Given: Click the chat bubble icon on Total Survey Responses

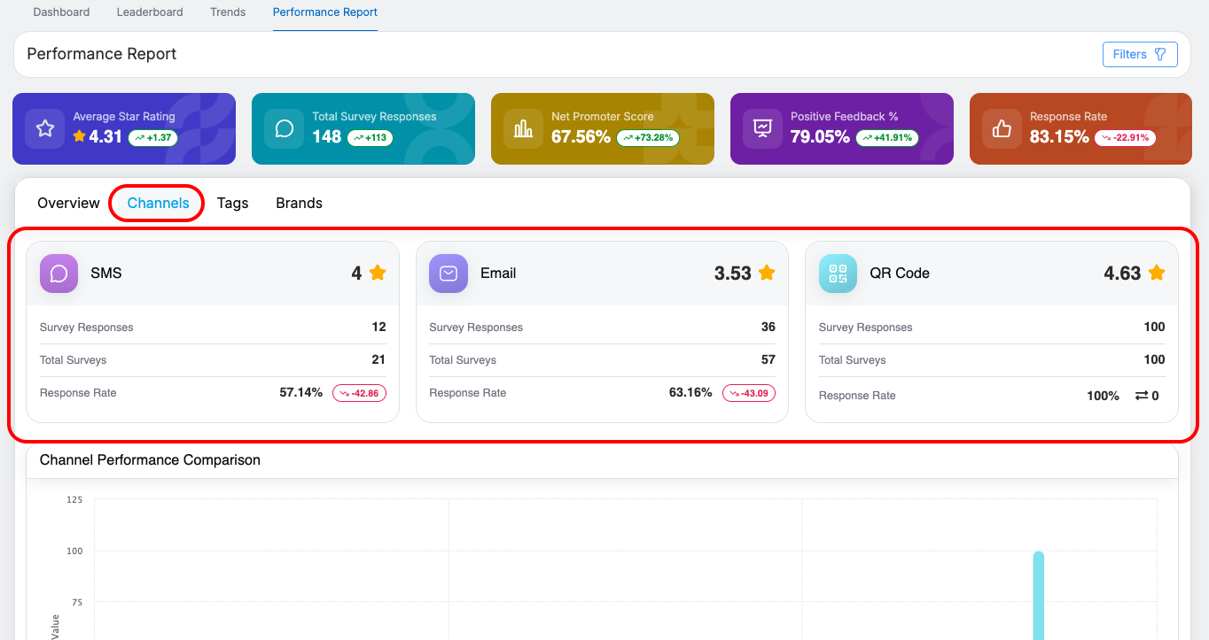Looking at the screenshot, I should click(x=285, y=129).
